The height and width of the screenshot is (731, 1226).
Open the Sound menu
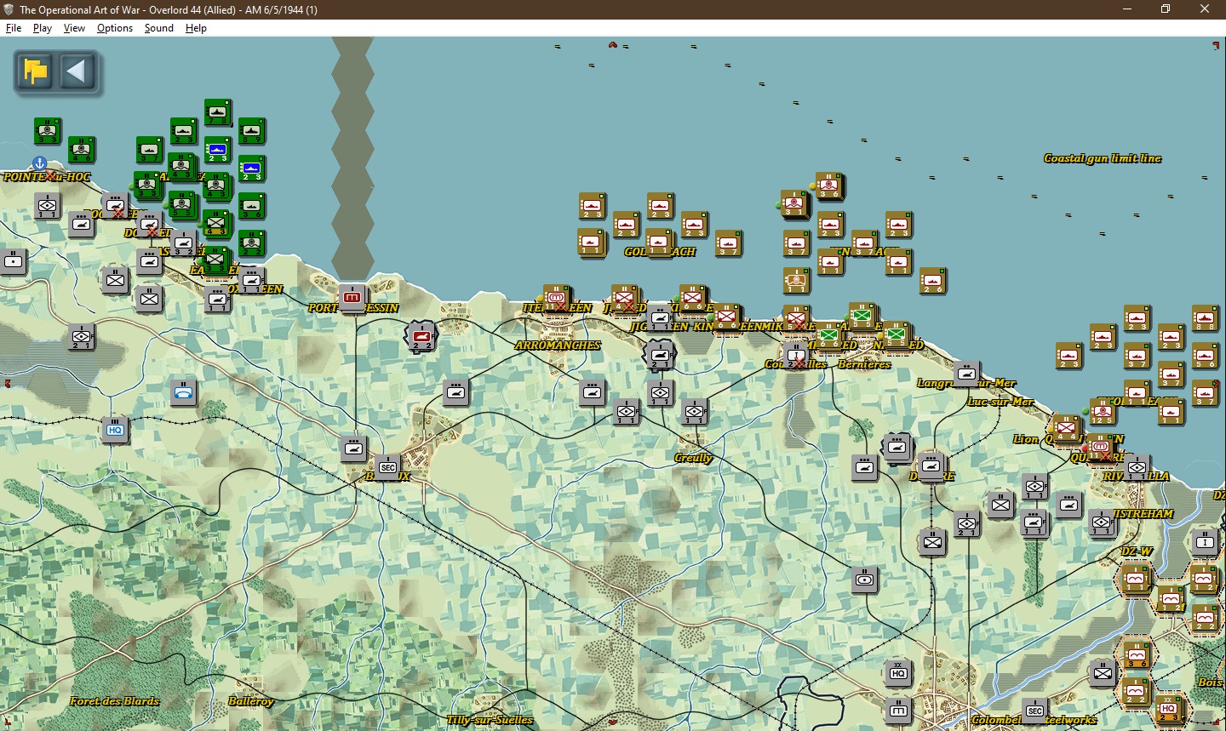point(158,28)
